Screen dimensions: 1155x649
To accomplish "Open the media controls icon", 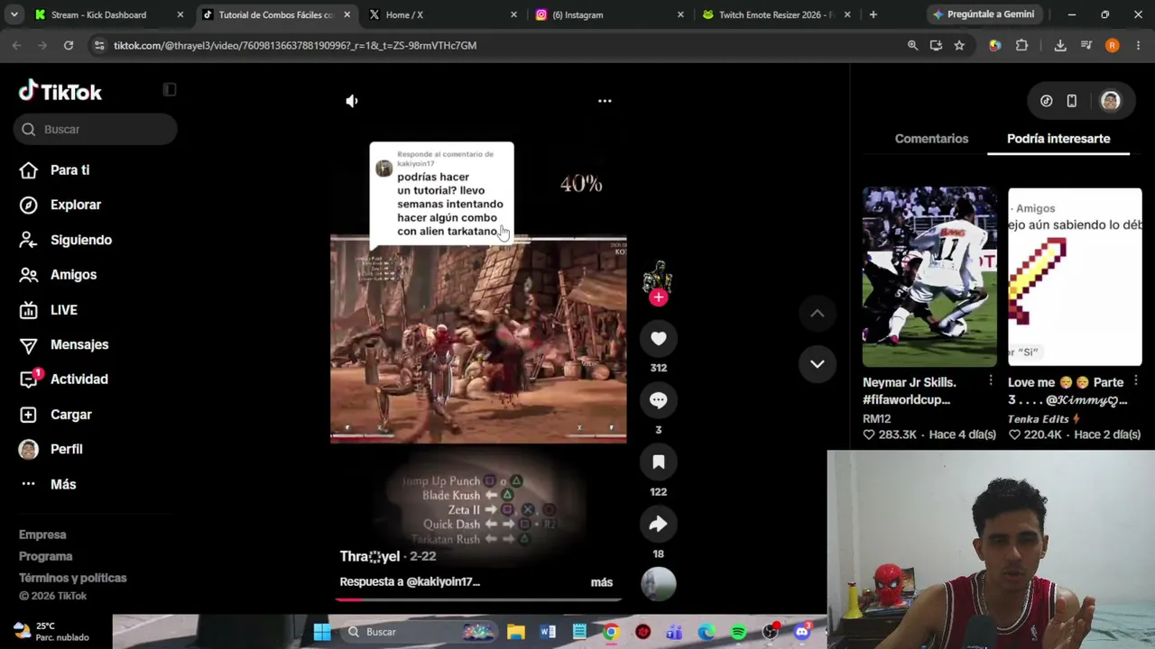I will tap(1086, 45).
